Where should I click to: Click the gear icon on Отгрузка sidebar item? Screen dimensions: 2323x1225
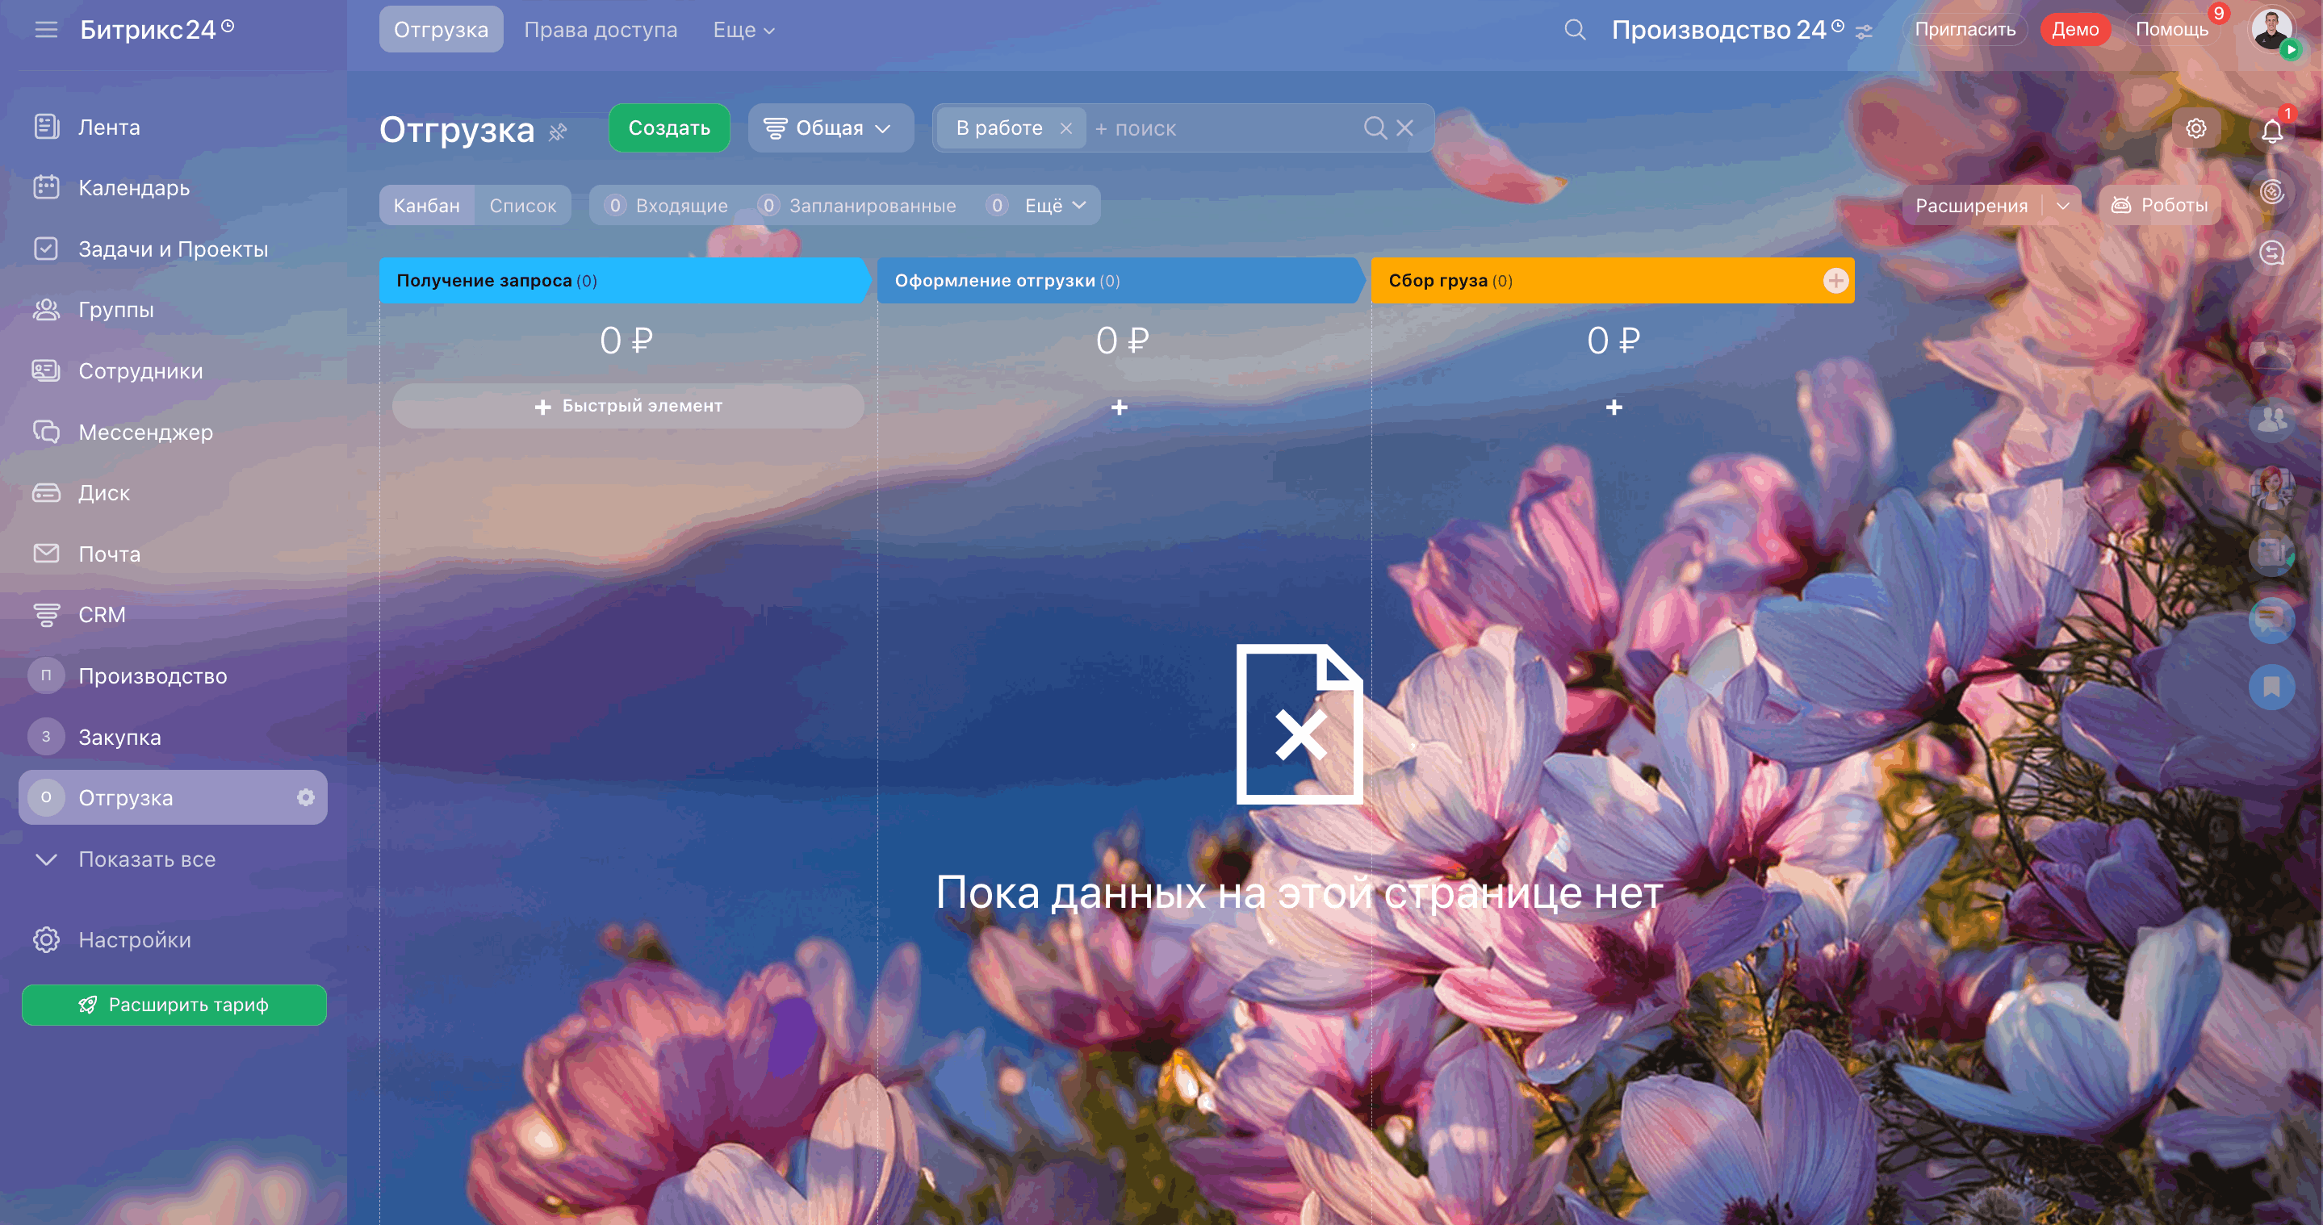306,796
